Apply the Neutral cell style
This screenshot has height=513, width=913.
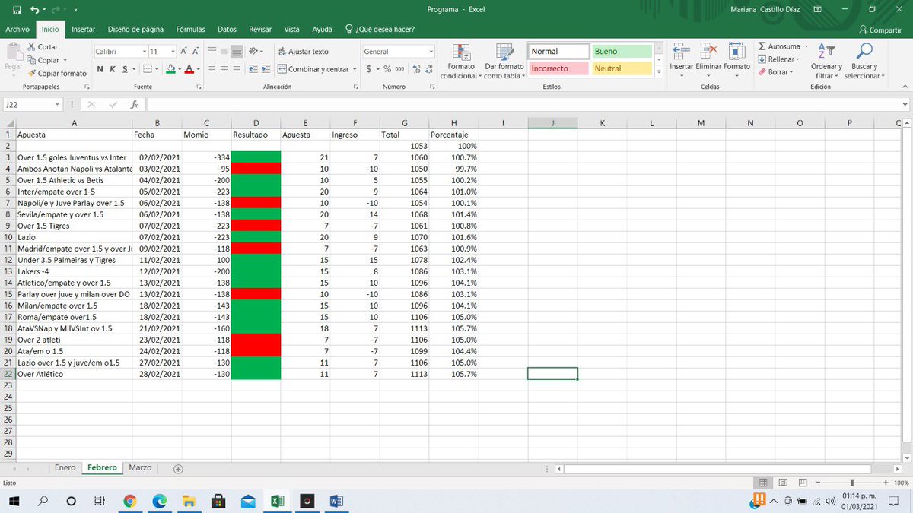(x=622, y=68)
